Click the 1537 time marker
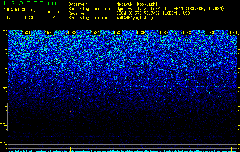This screenshot has height=152, width=240. point(164,33)
